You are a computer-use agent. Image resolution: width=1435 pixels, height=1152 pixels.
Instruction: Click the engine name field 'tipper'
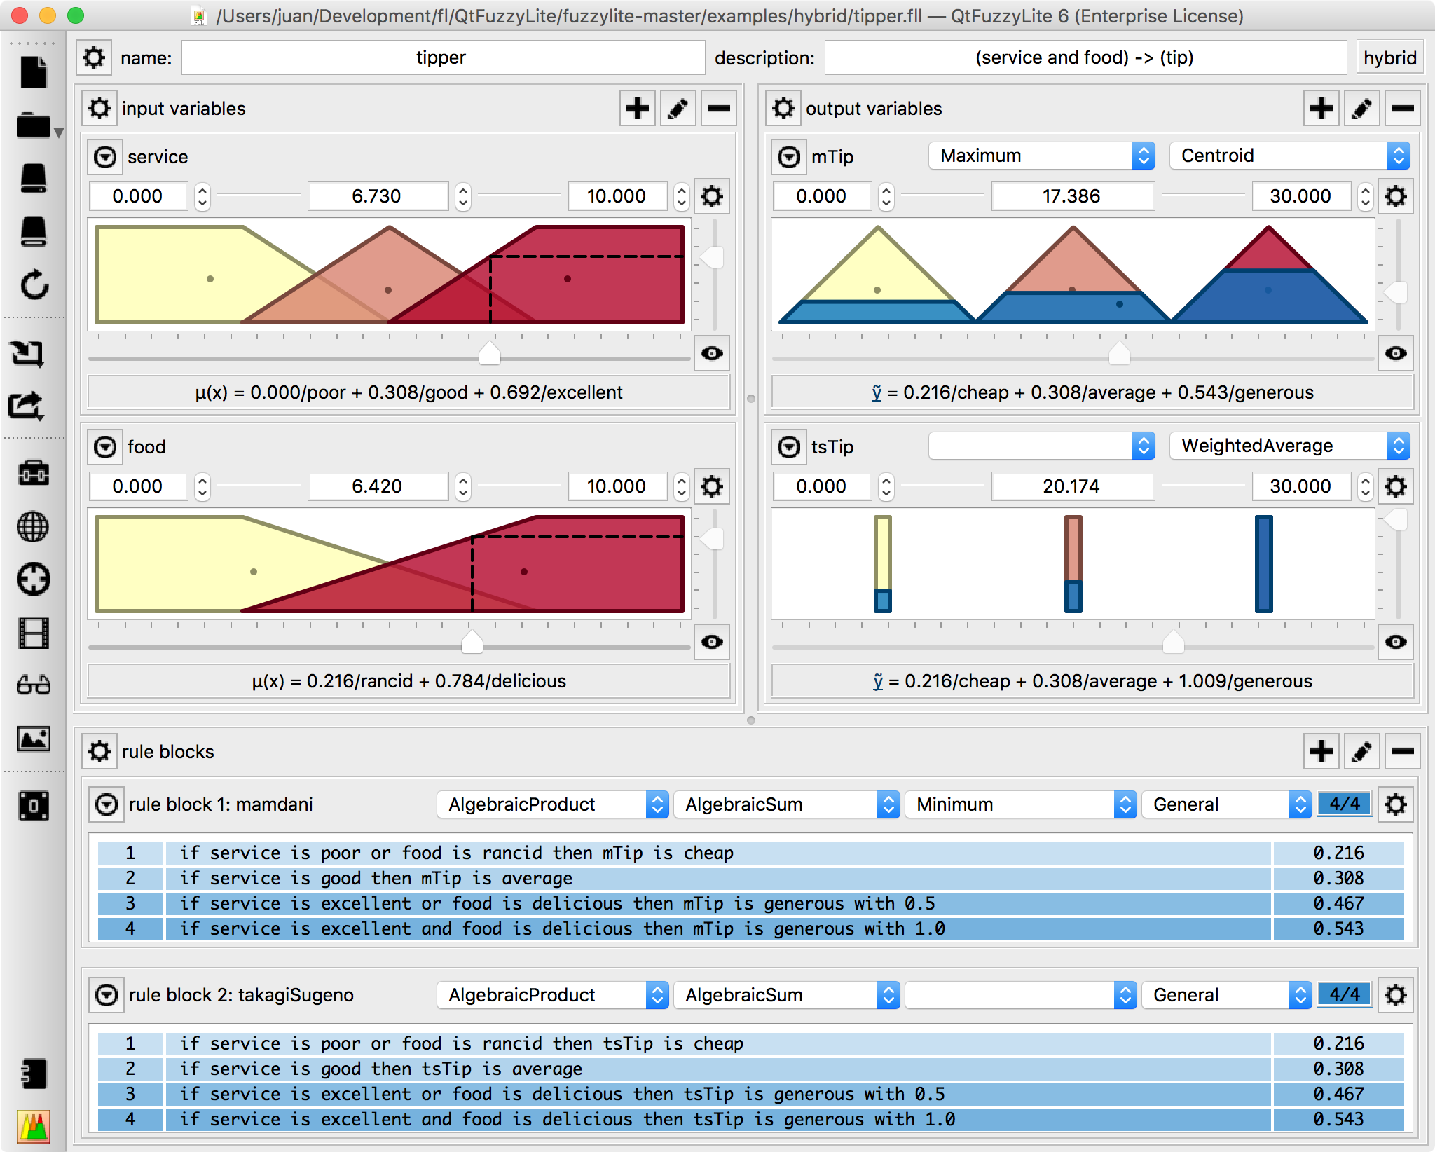(443, 57)
